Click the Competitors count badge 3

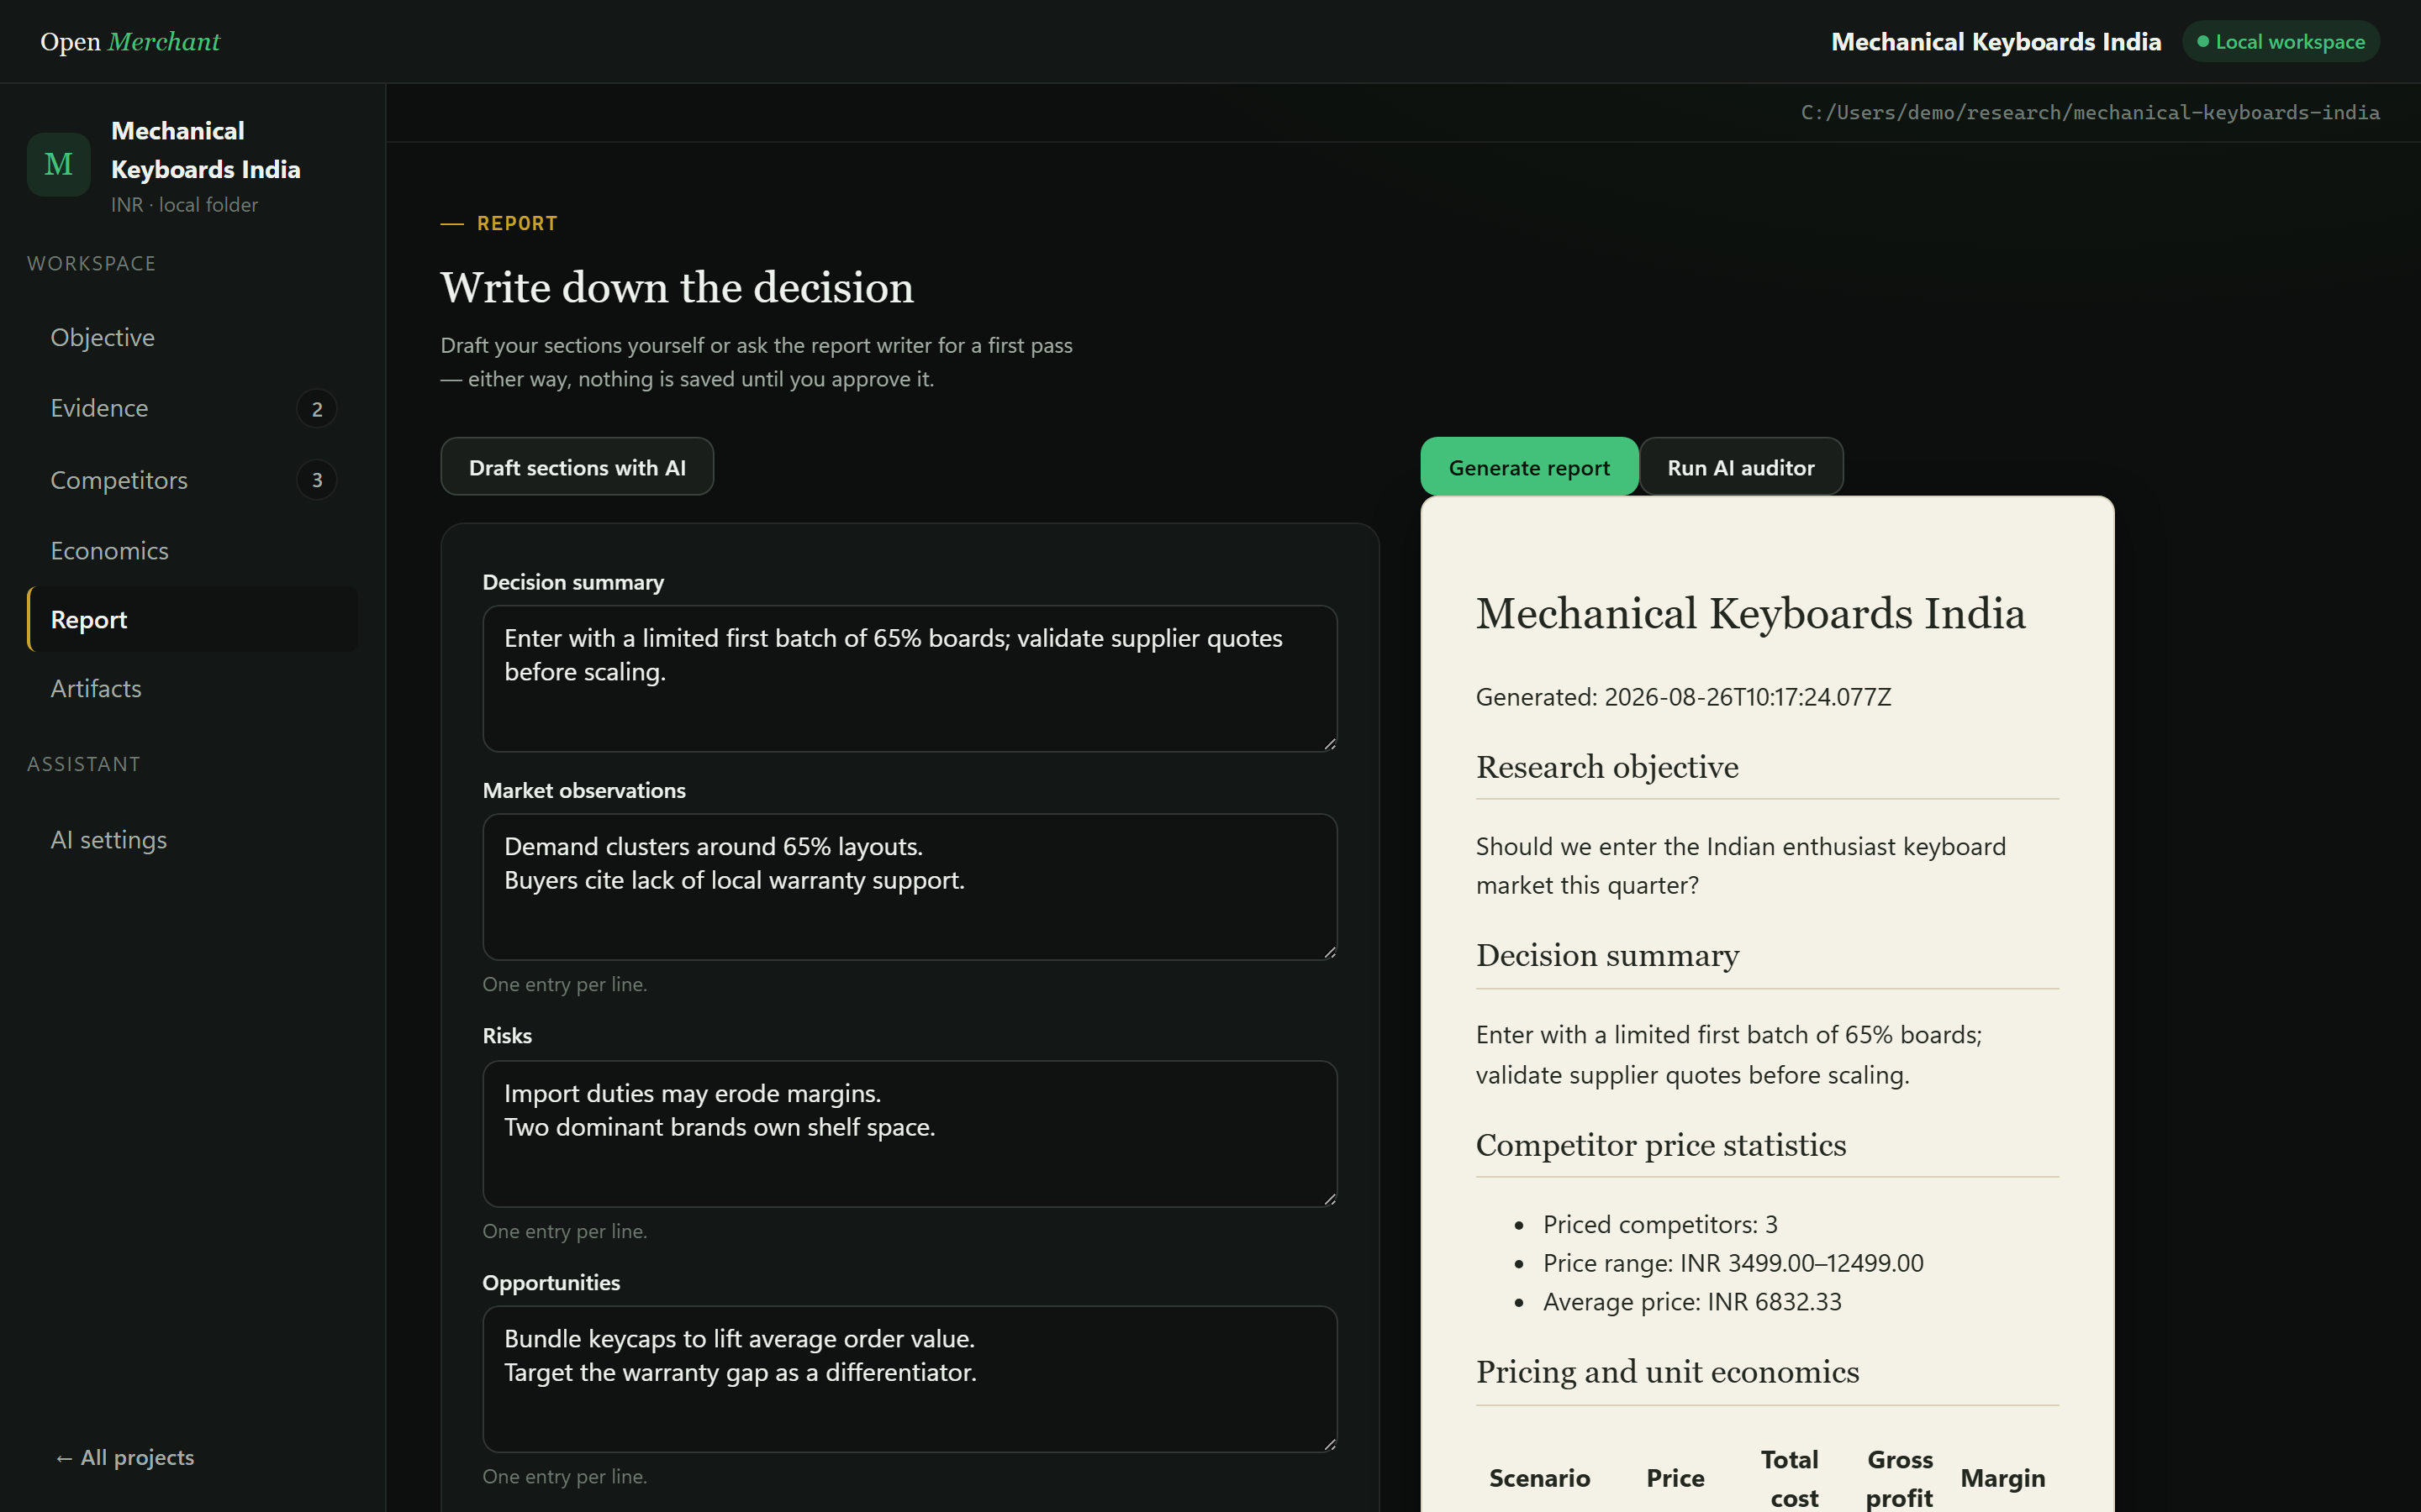(317, 481)
